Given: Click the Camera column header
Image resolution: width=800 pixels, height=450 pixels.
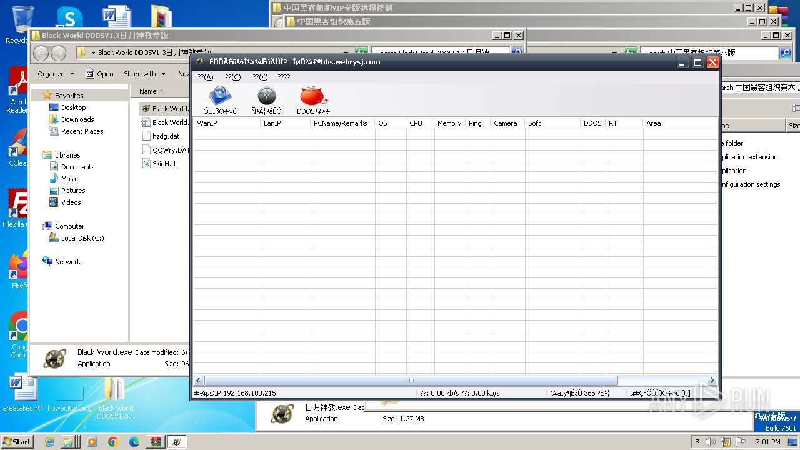Looking at the screenshot, I should click(507, 123).
